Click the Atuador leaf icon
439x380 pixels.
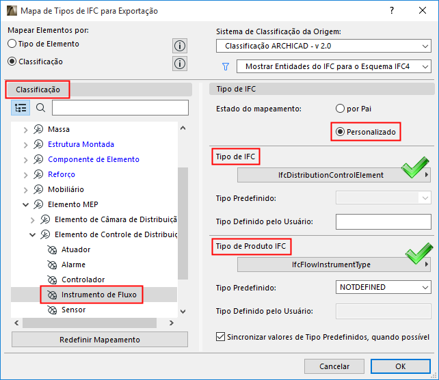point(52,249)
